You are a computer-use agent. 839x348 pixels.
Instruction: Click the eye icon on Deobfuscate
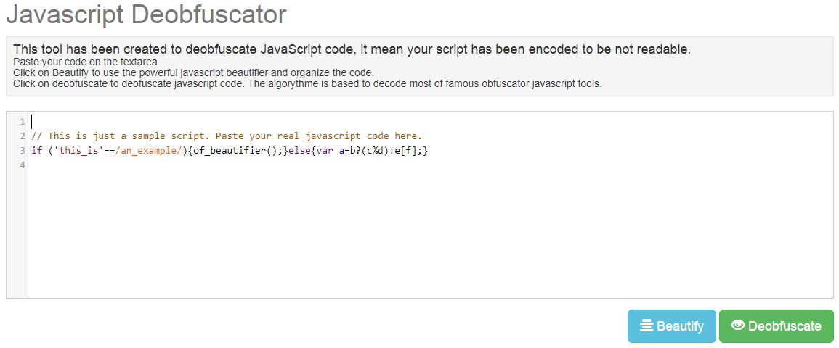[738, 326]
